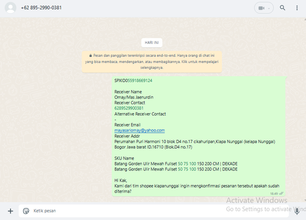Click the first Batang Gorden Ulir line
This screenshot has height=220, width=306.
click(x=176, y=164)
